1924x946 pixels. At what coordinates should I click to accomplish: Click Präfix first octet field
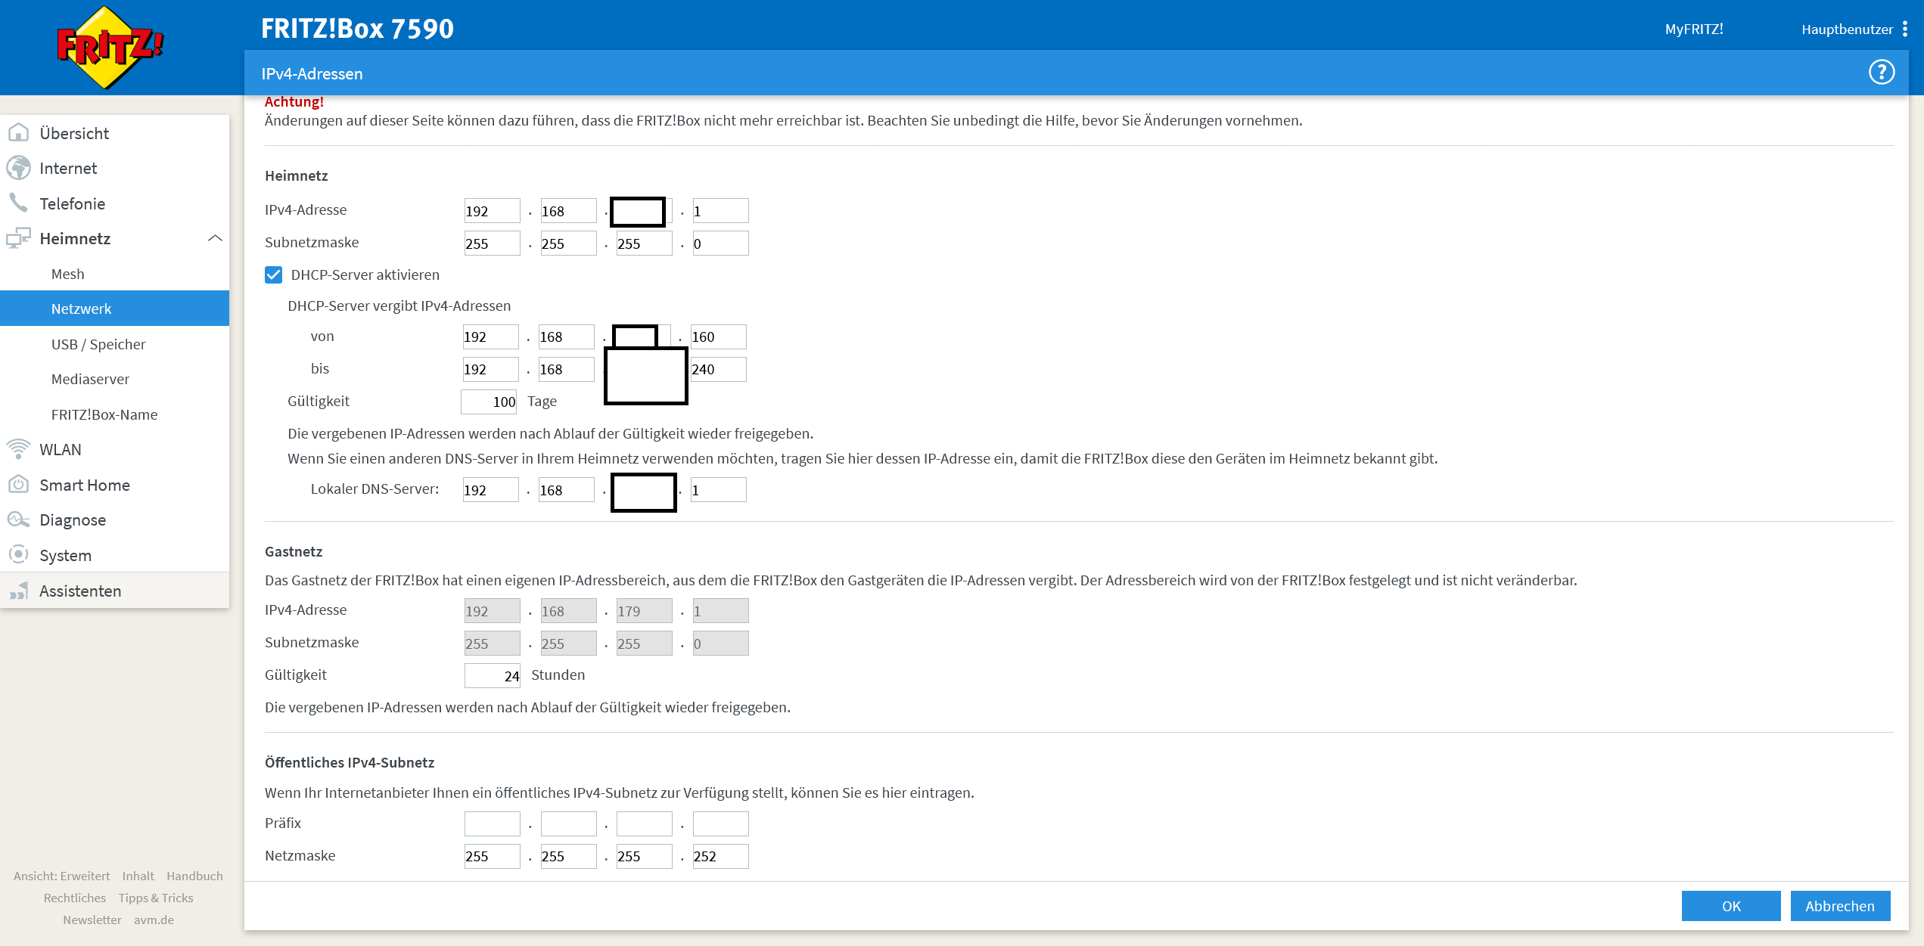[x=493, y=823]
